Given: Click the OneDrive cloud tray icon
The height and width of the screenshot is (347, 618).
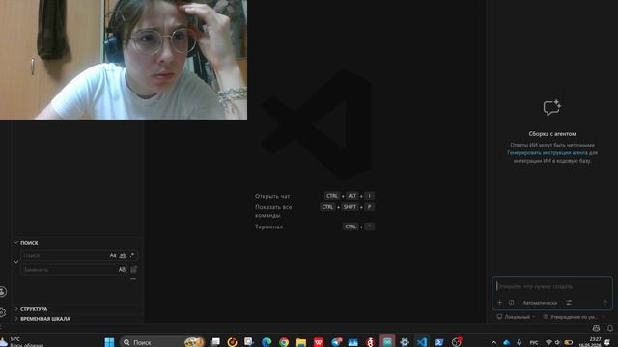Looking at the screenshot, I should pyautogui.click(x=506, y=343).
